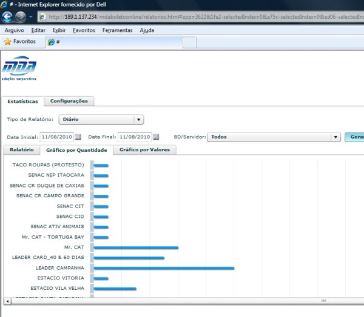Image resolution: width=364 pixels, height=317 pixels.
Task: Click the ESTACIO VITORIA label
Action: pos(61,278)
